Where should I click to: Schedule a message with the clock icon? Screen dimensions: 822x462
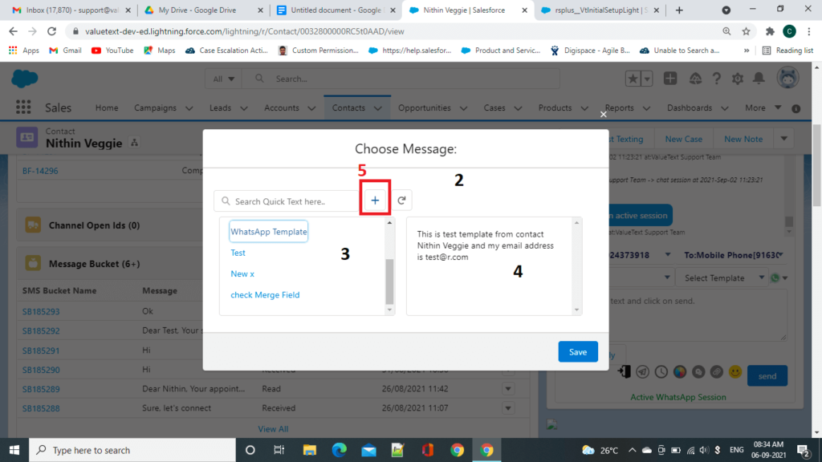click(661, 371)
